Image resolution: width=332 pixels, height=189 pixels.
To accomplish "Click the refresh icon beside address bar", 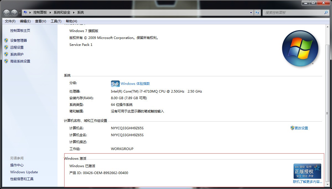I will [257, 12].
